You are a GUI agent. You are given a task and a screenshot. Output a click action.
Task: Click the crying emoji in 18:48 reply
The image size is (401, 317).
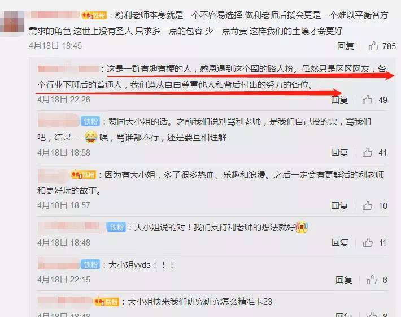tap(302, 227)
